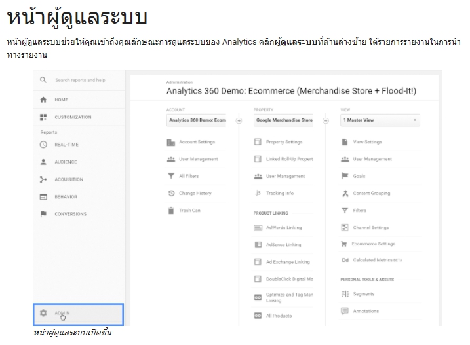Open Optimize and Tag Manager Linking

(290, 297)
